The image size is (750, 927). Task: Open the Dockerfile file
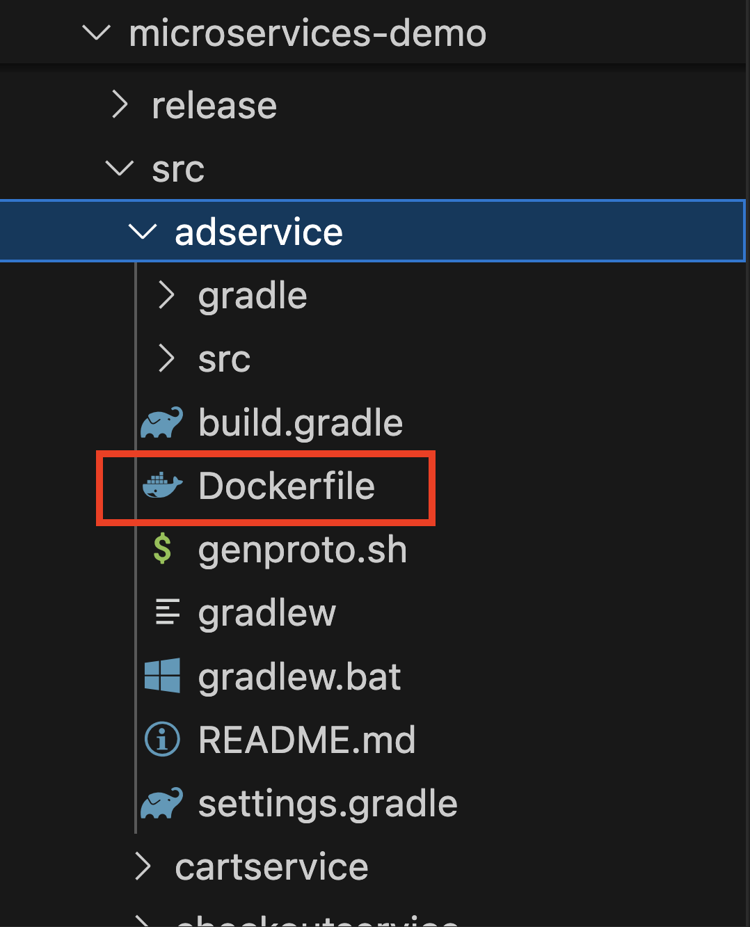(x=286, y=486)
